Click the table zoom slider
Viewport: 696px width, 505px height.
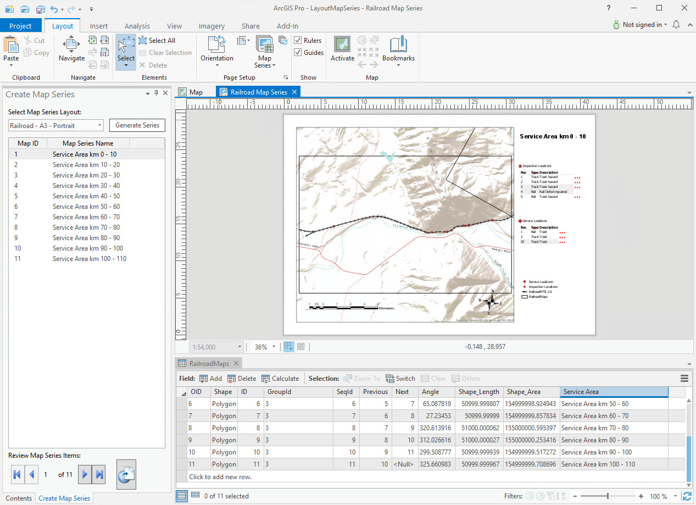pos(607,496)
